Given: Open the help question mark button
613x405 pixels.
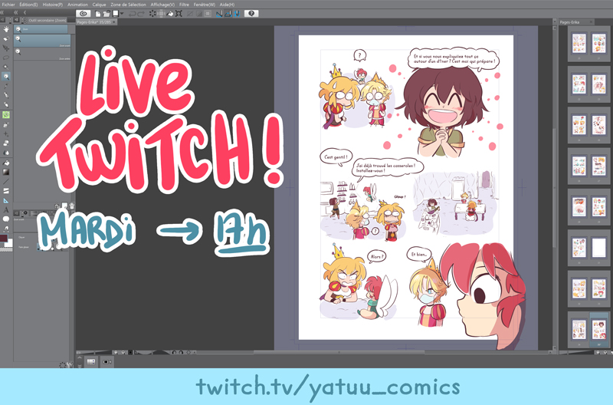Looking at the screenshot, I should (251, 14).
